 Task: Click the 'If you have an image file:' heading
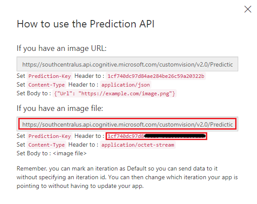[60, 108]
